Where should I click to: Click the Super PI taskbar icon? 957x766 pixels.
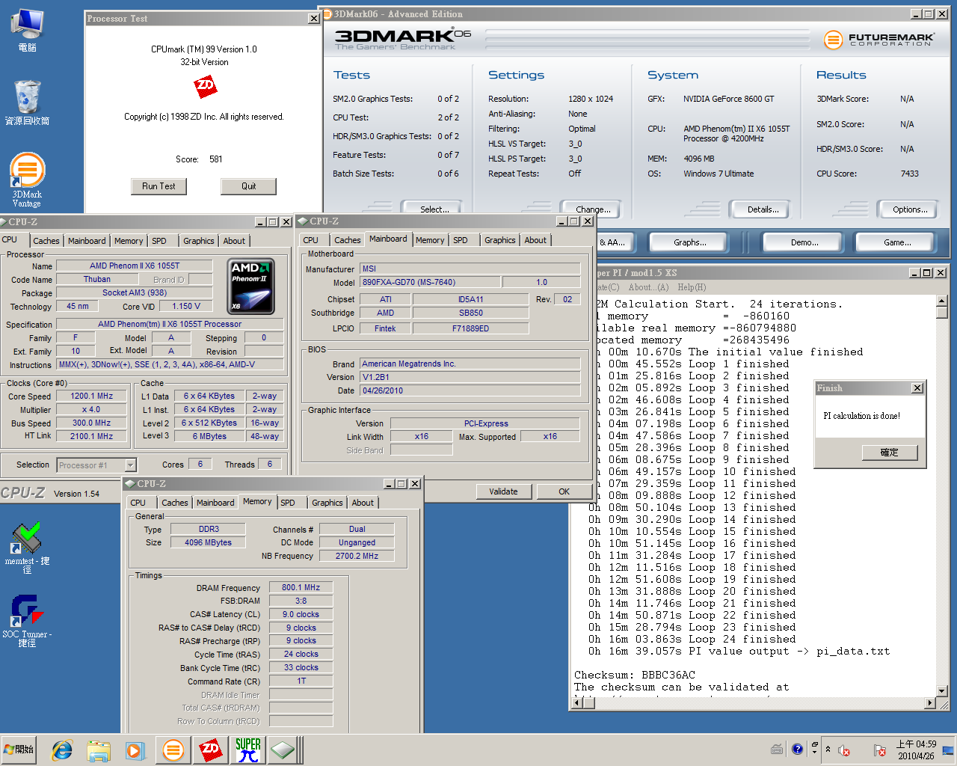tap(247, 750)
